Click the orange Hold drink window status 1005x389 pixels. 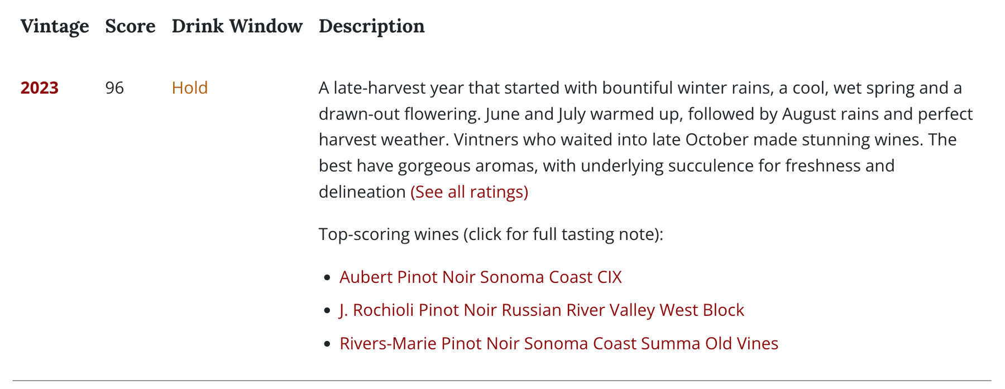(x=189, y=88)
